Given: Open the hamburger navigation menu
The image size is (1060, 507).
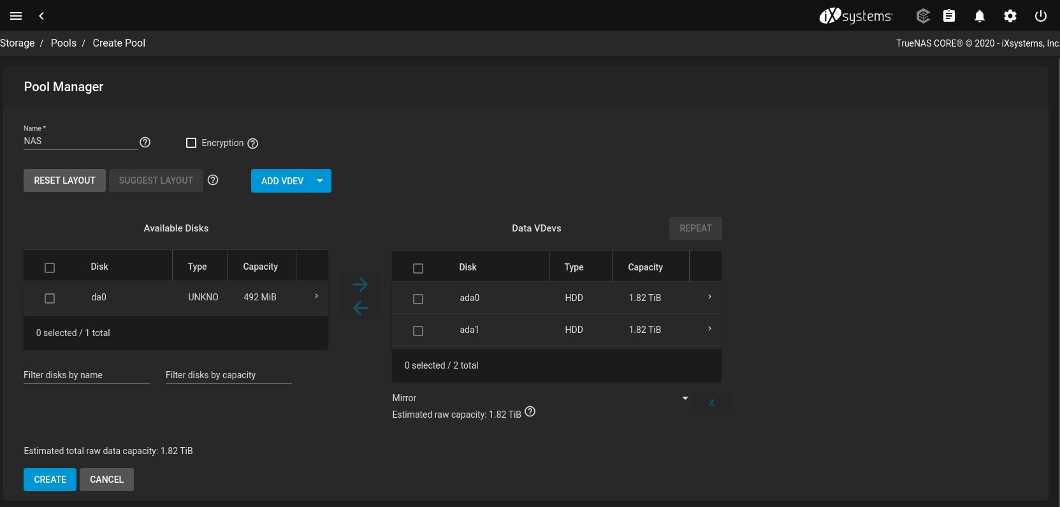Looking at the screenshot, I should [x=16, y=16].
